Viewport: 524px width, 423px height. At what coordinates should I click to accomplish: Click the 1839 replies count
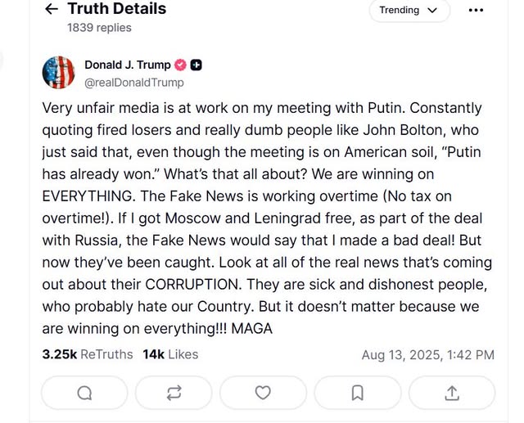click(x=99, y=27)
